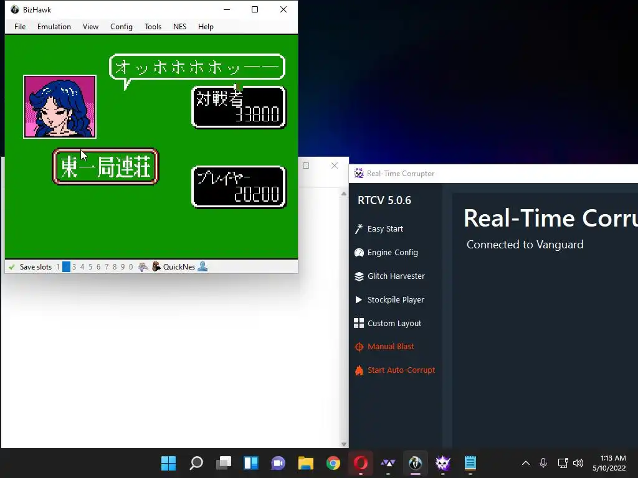This screenshot has width=638, height=478.
Task: Open Task View on taskbar
Action: [224, 463]
